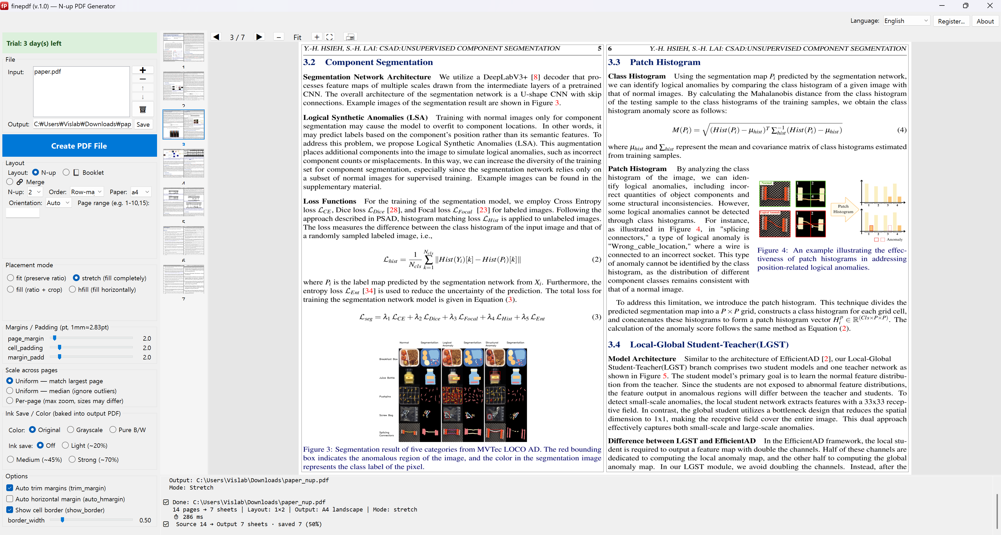Click the Create PDF File button

click(79, 146)
